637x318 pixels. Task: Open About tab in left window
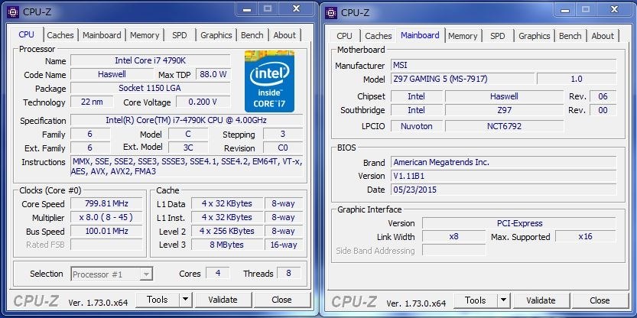tap(284, 35)
